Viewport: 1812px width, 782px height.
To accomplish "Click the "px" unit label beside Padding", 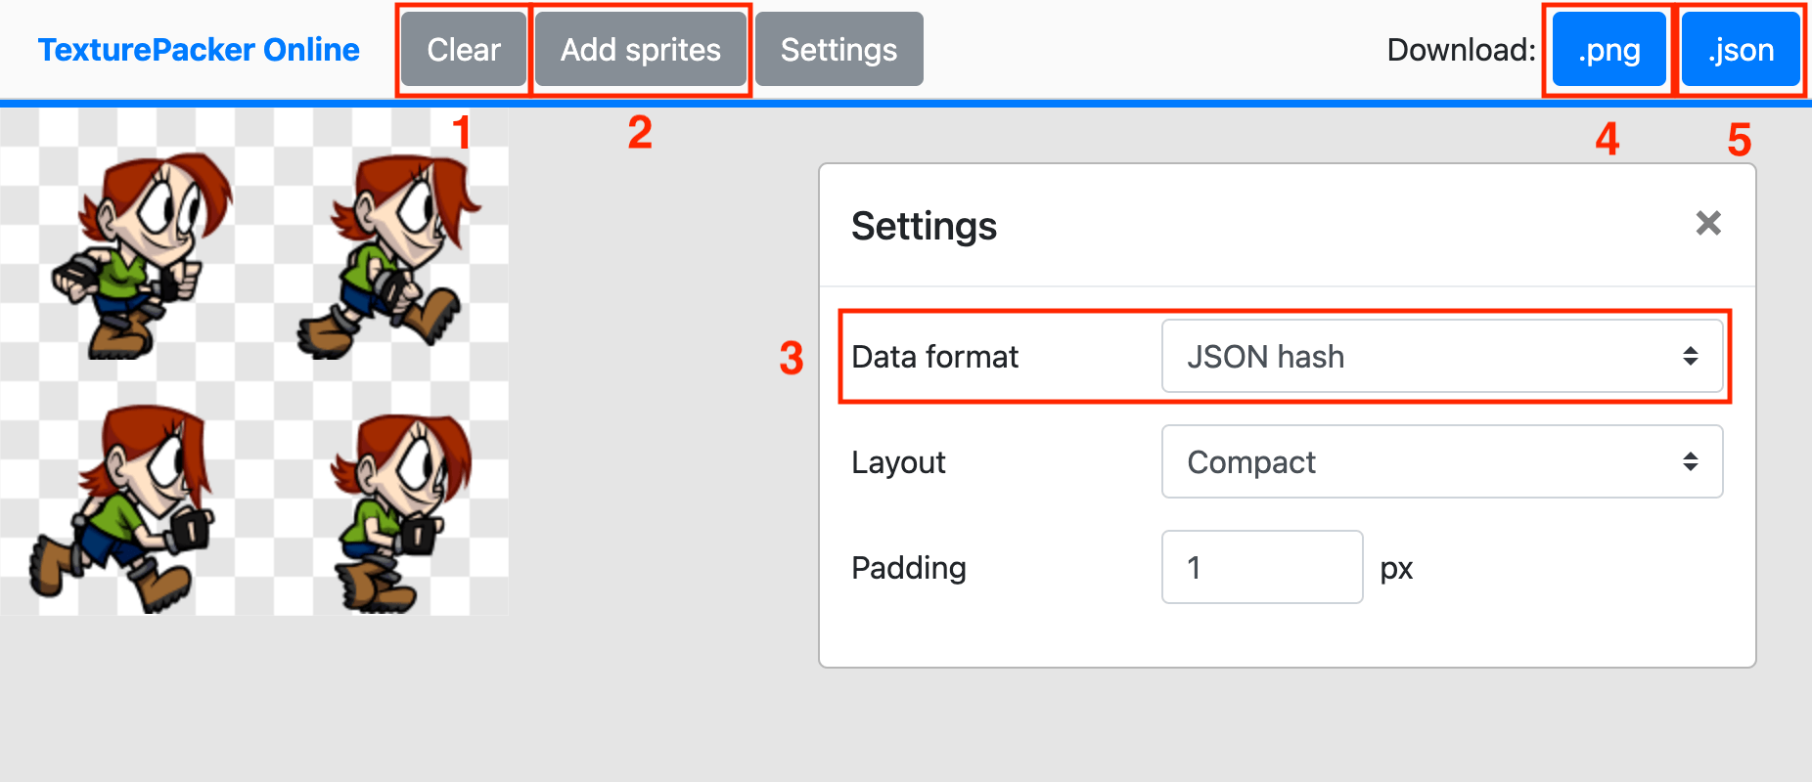I will click(1396, 569).
